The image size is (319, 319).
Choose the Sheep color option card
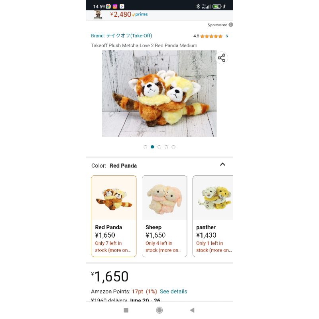(x=164, y=216)
